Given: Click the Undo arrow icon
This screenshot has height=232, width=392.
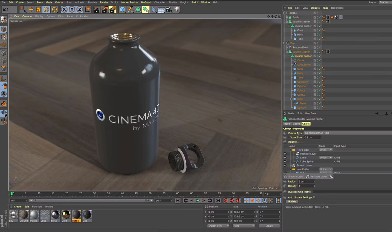Looking at the screenshot, I should [6, 9].
